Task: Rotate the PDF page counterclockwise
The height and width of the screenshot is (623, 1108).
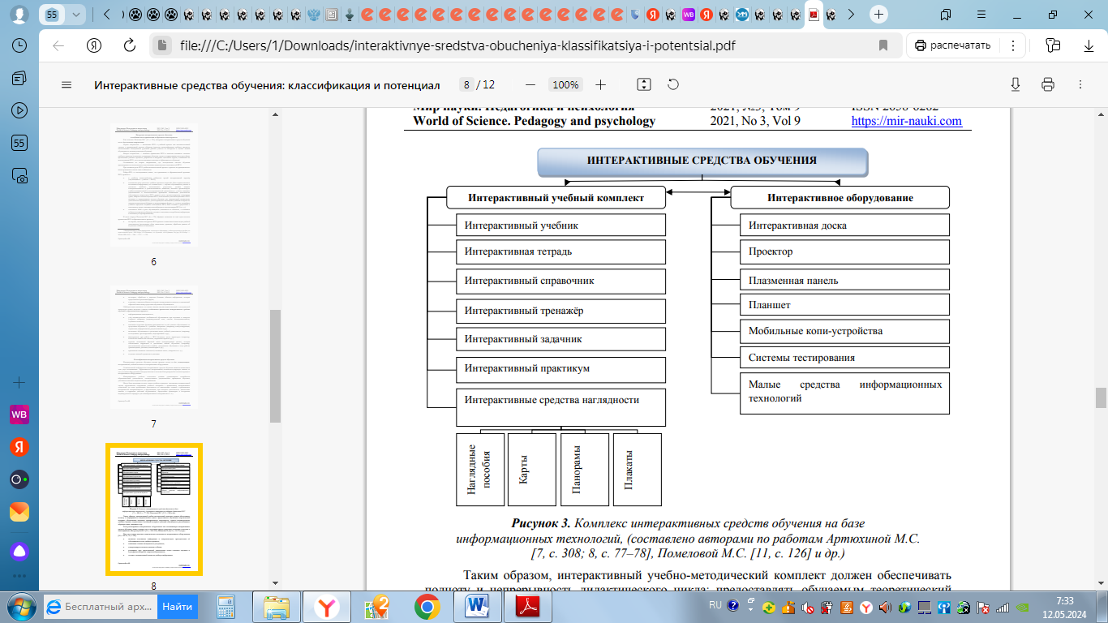Action: point(672,84)
